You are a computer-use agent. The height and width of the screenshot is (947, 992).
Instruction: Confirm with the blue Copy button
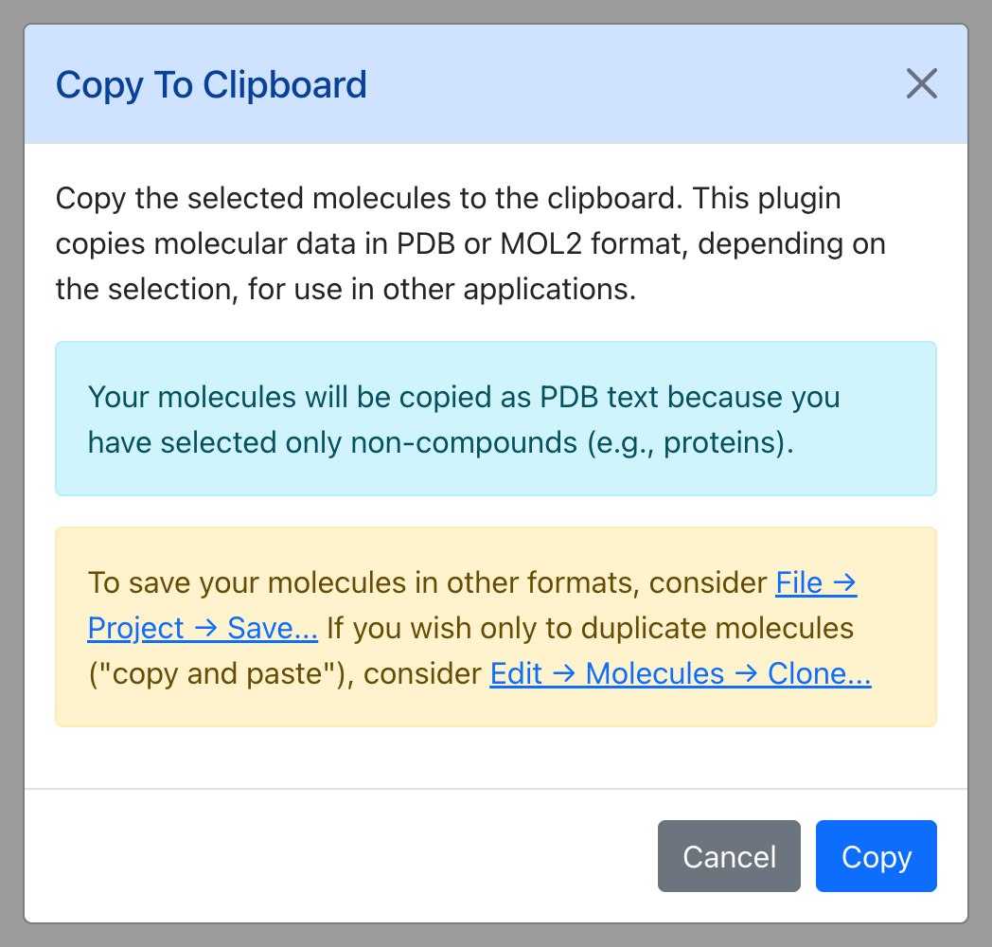(x=876, y=856)
